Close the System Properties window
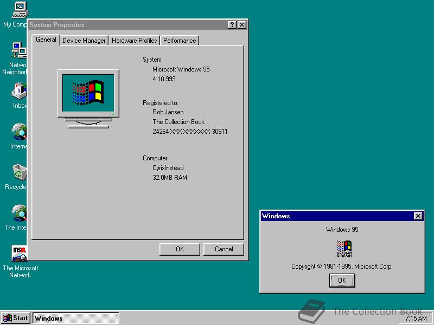 click(242, 25)
